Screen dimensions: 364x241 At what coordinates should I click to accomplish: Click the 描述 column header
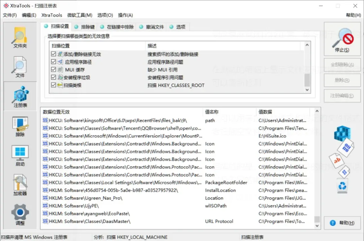[223, 46]
